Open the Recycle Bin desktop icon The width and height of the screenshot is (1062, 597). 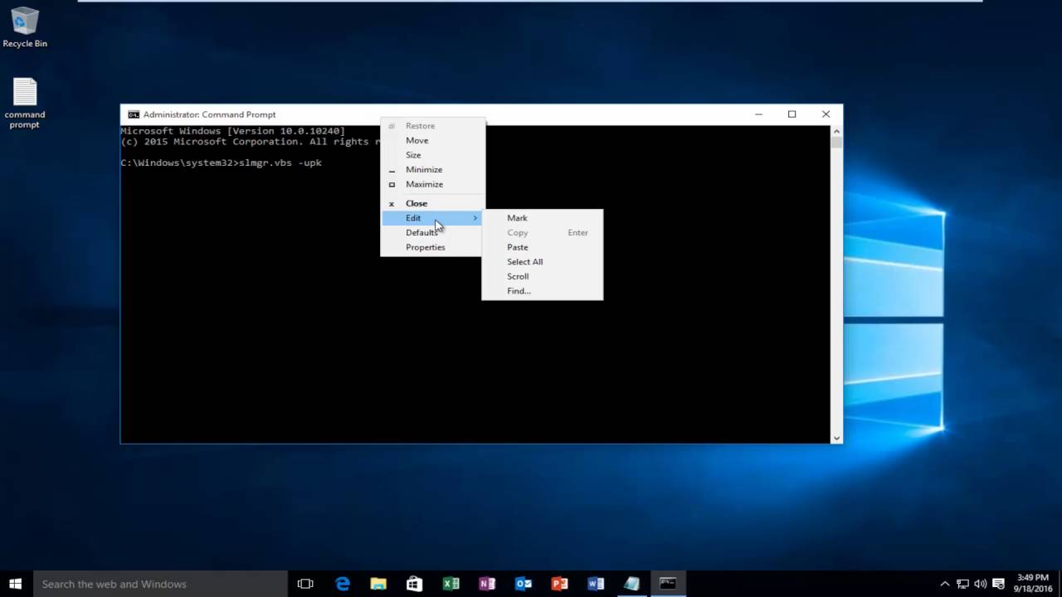25,27
